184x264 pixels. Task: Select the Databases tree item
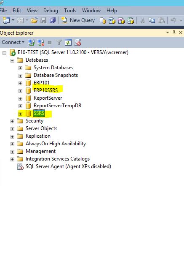37,60
